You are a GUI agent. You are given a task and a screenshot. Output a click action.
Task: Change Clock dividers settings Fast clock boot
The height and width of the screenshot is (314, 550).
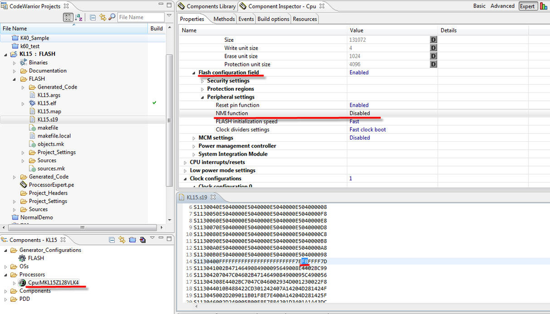pyautogui.click(x=368, y=129)
